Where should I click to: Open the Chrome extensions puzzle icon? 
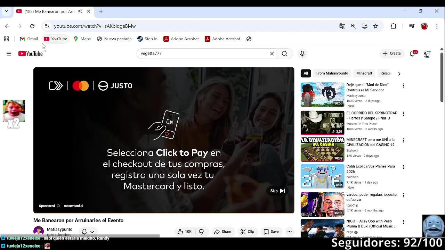tap(394, 26)
